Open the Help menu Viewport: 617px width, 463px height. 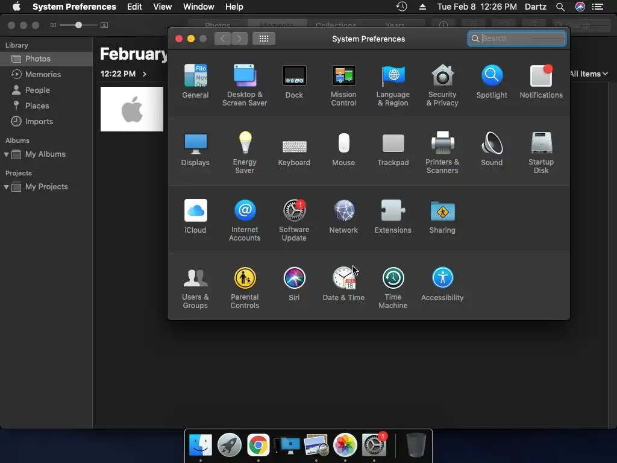coord(234,7)
